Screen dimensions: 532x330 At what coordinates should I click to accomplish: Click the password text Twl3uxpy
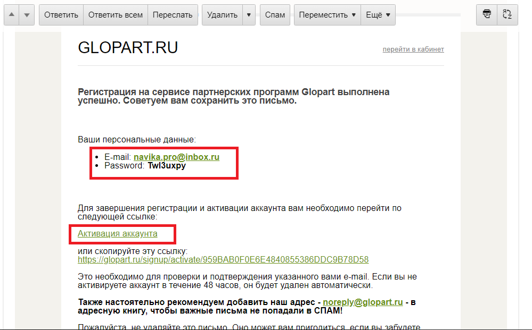167,166
